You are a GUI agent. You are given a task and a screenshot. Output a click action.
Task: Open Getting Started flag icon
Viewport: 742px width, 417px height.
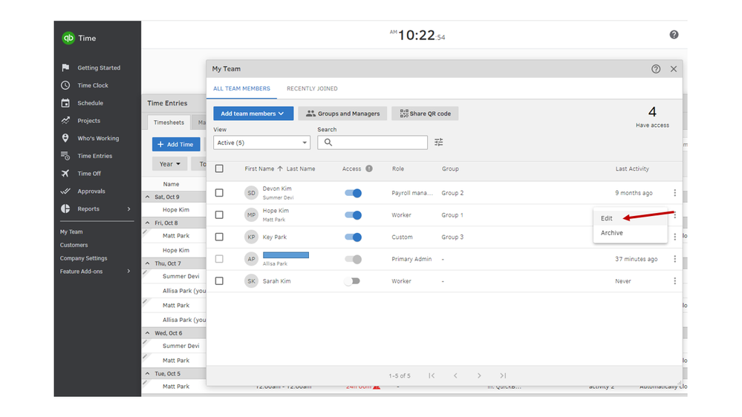coord(65,68)
